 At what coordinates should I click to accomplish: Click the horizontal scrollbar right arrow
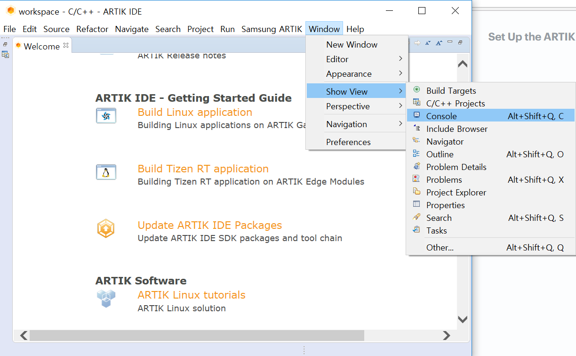pyautogui.click(x=447, y=335)
